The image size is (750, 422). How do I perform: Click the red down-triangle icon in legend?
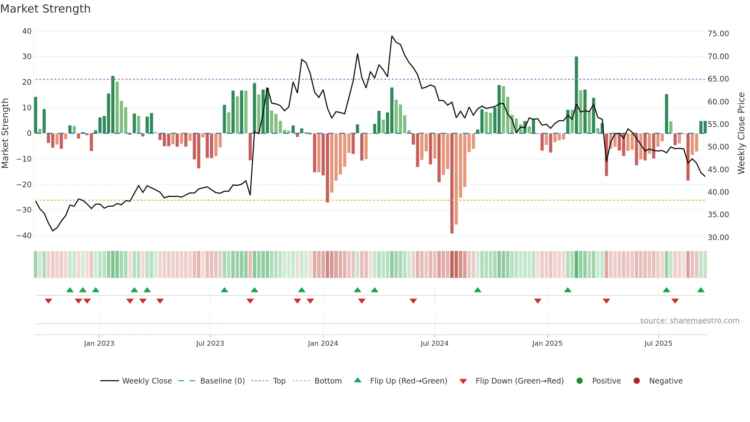[463, 381]
